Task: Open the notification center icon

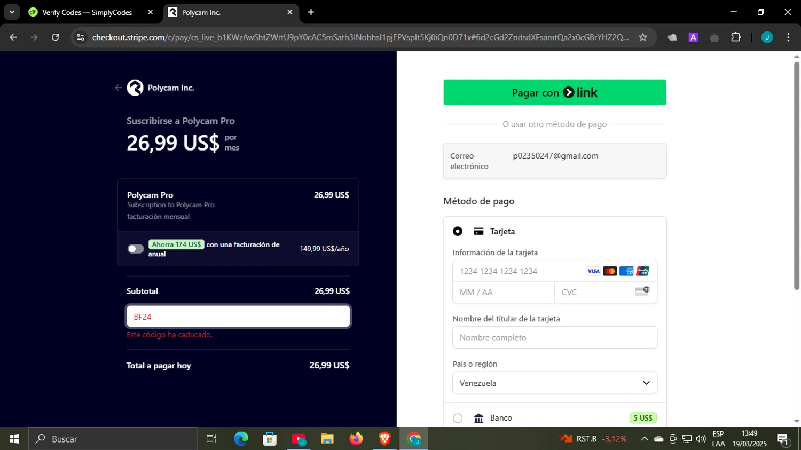Action: tap(783, 439)
